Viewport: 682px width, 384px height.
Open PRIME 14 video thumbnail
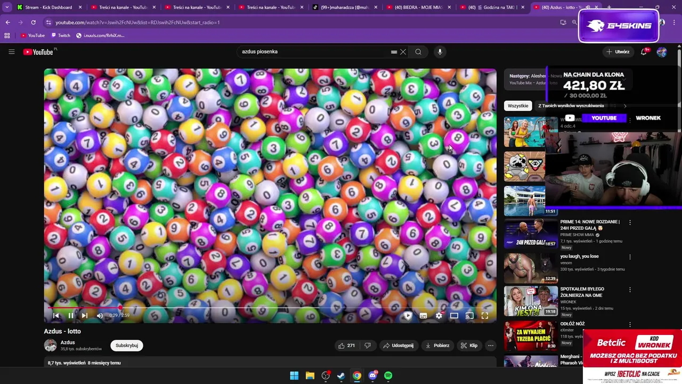[531, 234]
